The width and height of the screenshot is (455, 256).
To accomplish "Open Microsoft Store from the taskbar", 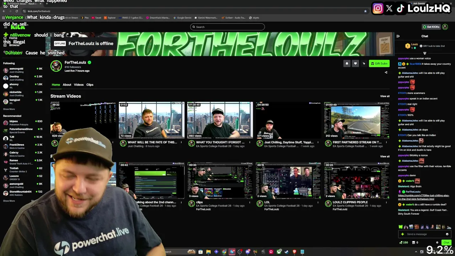I will [200, 252].
